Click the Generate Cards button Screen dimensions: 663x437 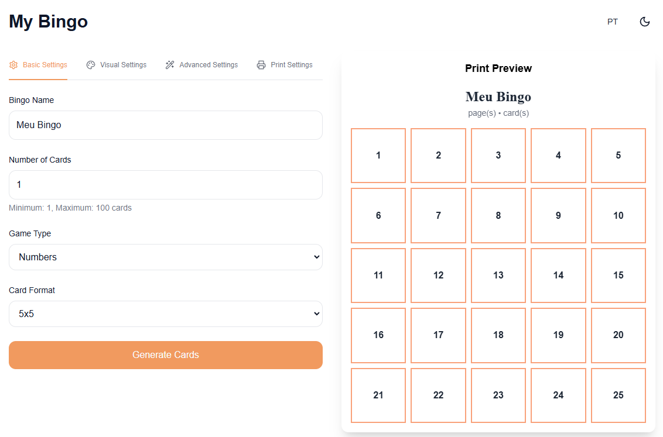pos(166,355)
